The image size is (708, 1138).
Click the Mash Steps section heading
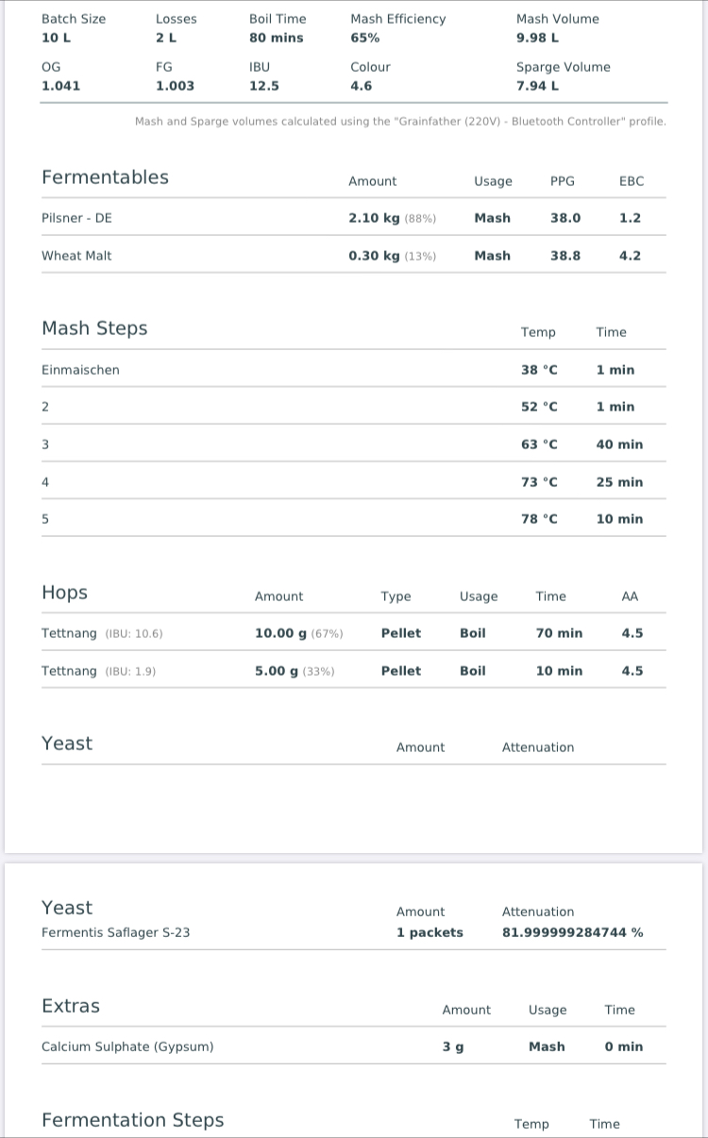[x=94, y=328]
